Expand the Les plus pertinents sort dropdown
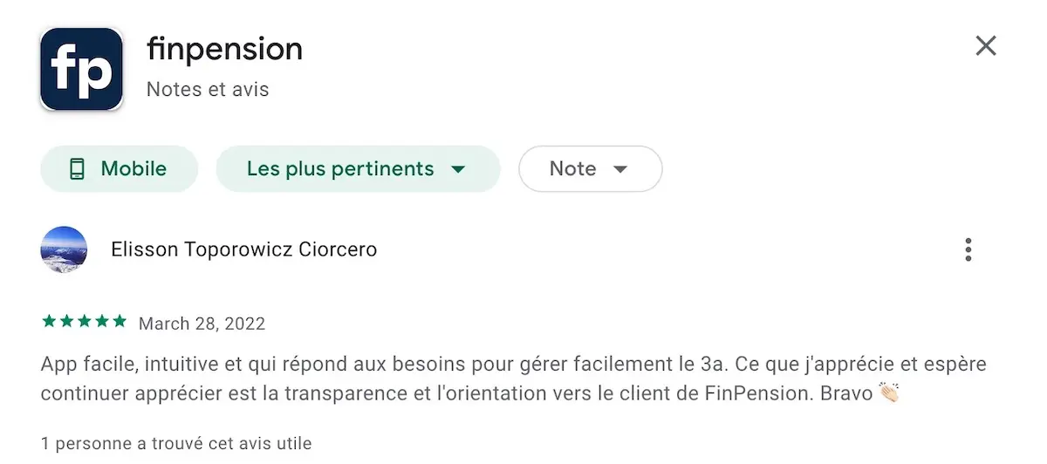 [x=340, y=168]
